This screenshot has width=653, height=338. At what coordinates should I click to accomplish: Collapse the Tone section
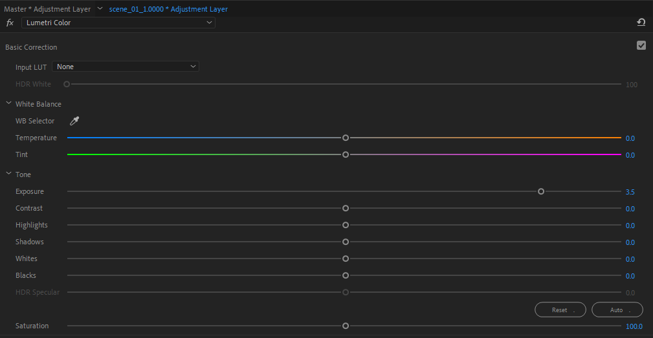point(9,173)
